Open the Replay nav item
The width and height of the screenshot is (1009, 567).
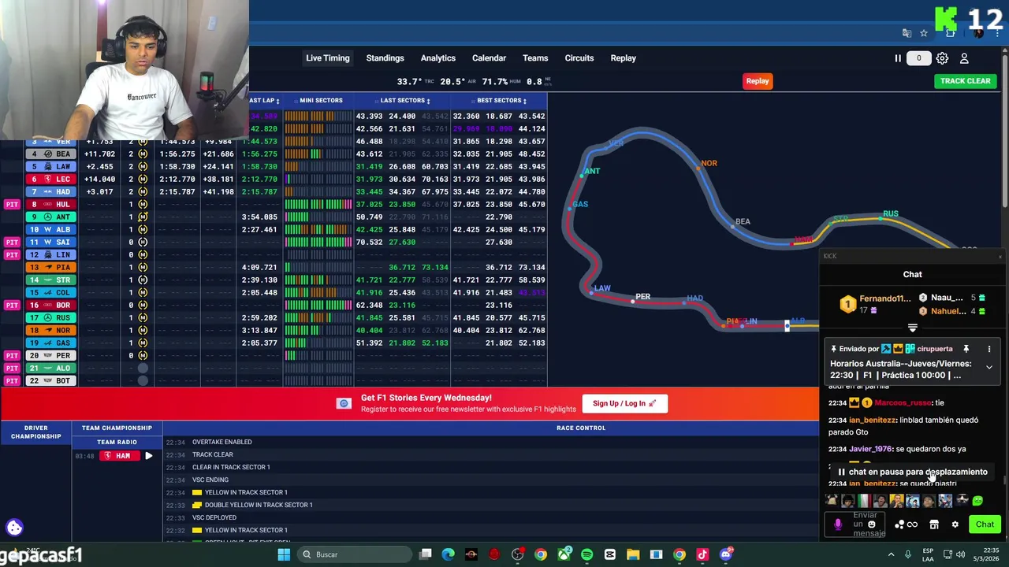(623, 58)
